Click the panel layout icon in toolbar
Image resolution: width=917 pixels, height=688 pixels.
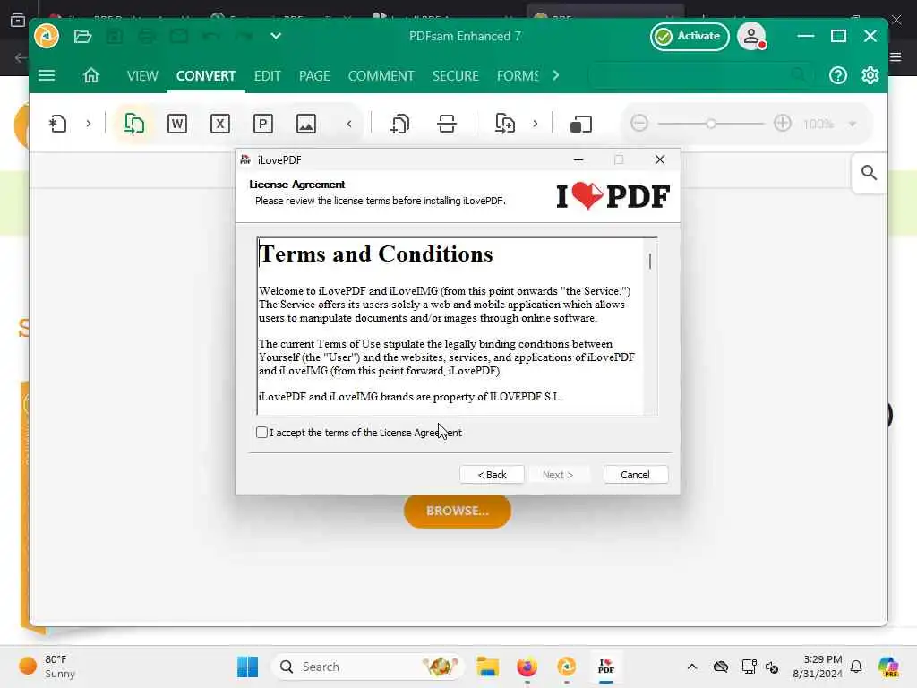point(580,124)
